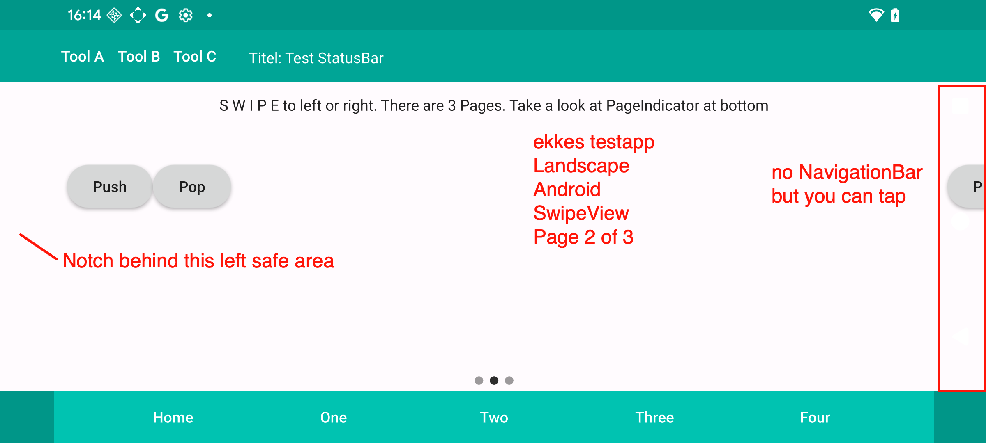Click the Pop button
986x443 pixels.
click(x=192, y=187)
